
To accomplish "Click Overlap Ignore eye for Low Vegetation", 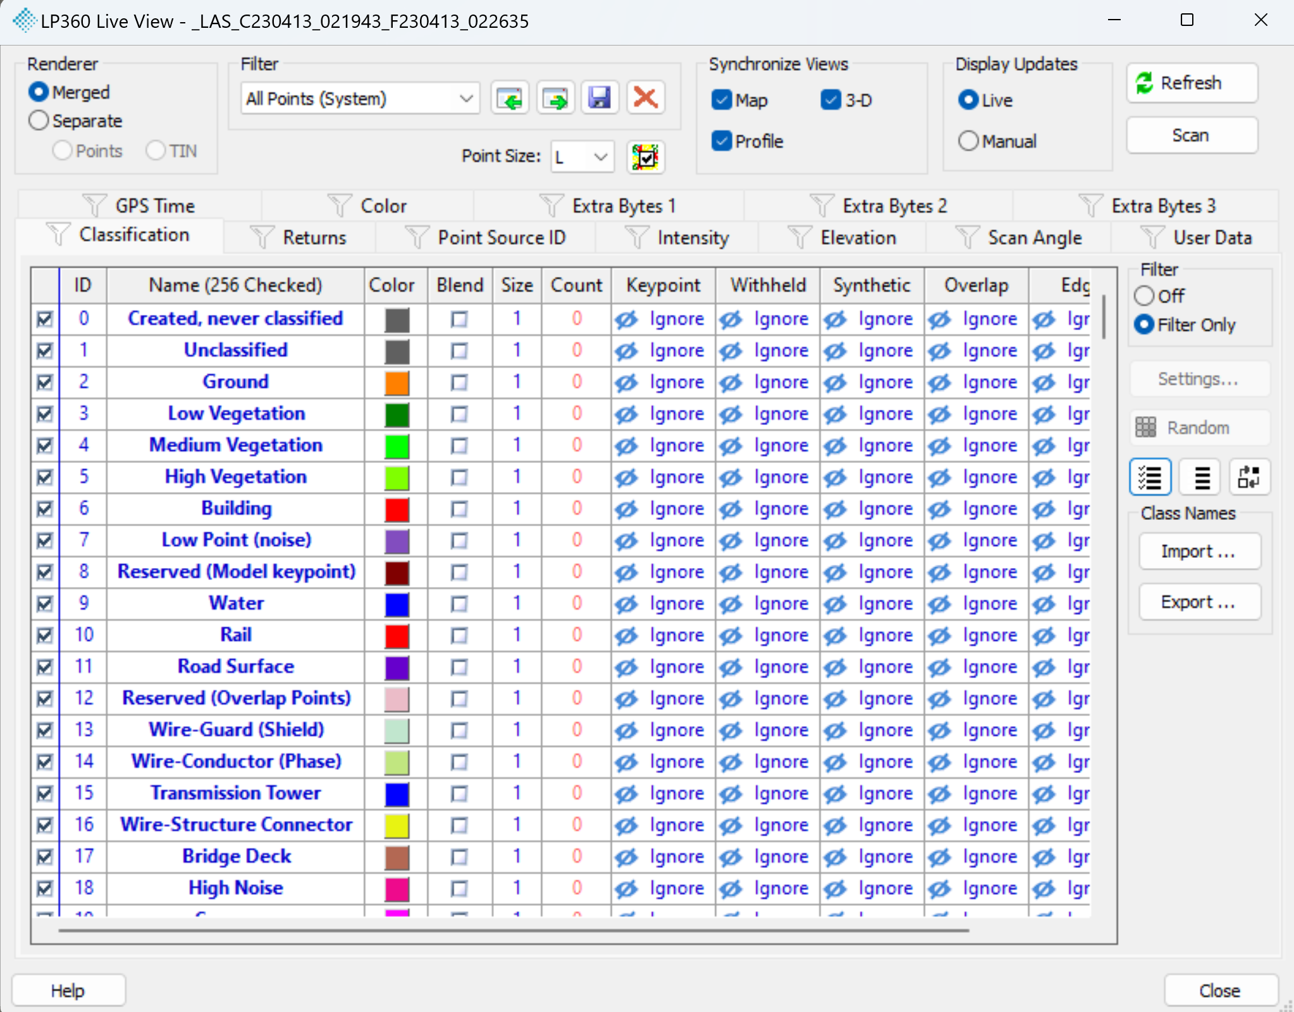I will pos(940,414).
